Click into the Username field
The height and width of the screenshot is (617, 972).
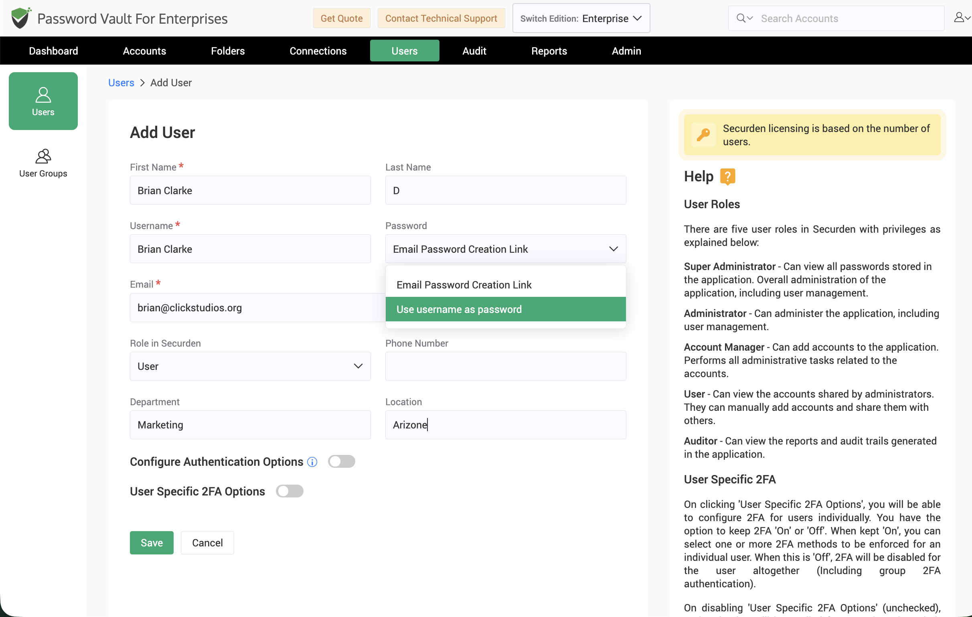point(250,249)
